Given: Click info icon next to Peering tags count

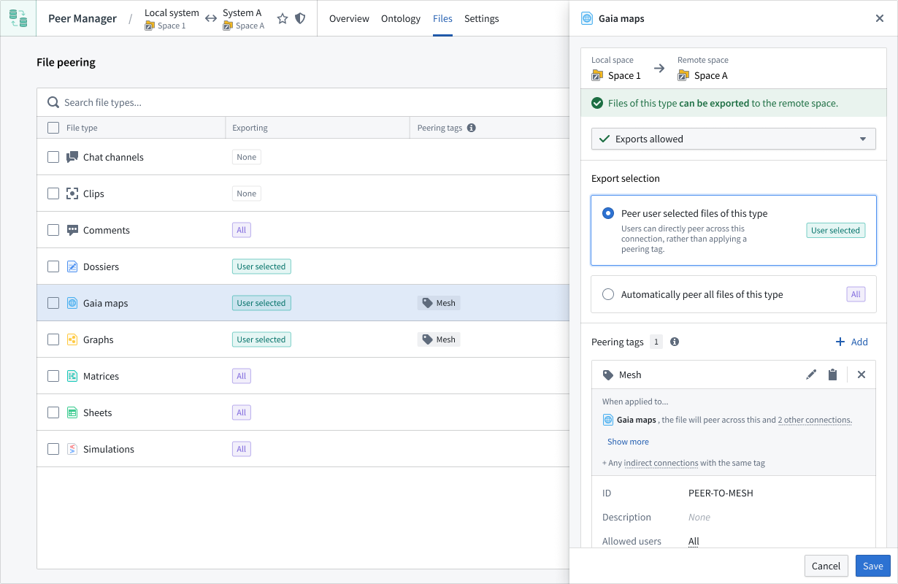Looking at the screenshot, I should (x=675, y=342).
